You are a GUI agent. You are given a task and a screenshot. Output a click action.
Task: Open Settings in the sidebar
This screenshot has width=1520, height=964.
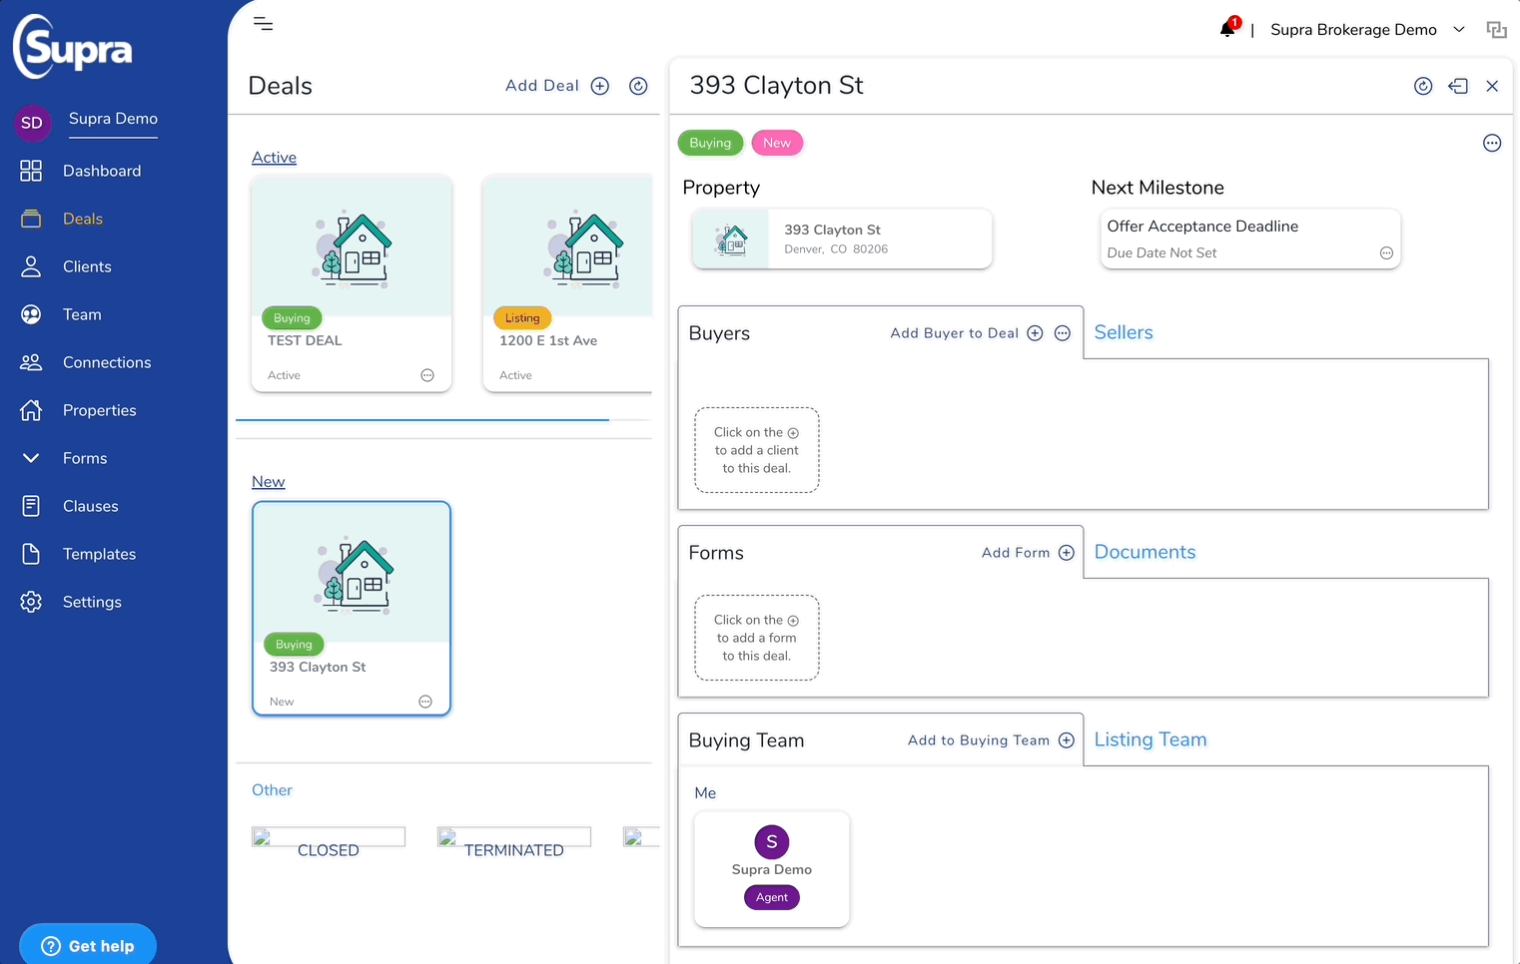pyautogui.click(x=92, y=602)
